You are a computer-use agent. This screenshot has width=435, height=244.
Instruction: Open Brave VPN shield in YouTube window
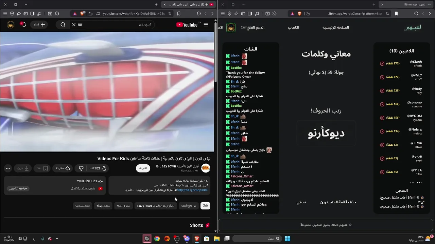point(12,14)
